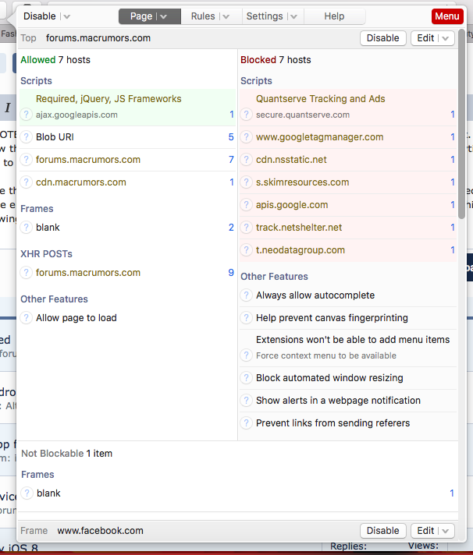Image resolution: width=473 pixels, height=555 pixels.
Task: Click help icon for canvas fingerprinting prevention
Action: pos(246,318)
